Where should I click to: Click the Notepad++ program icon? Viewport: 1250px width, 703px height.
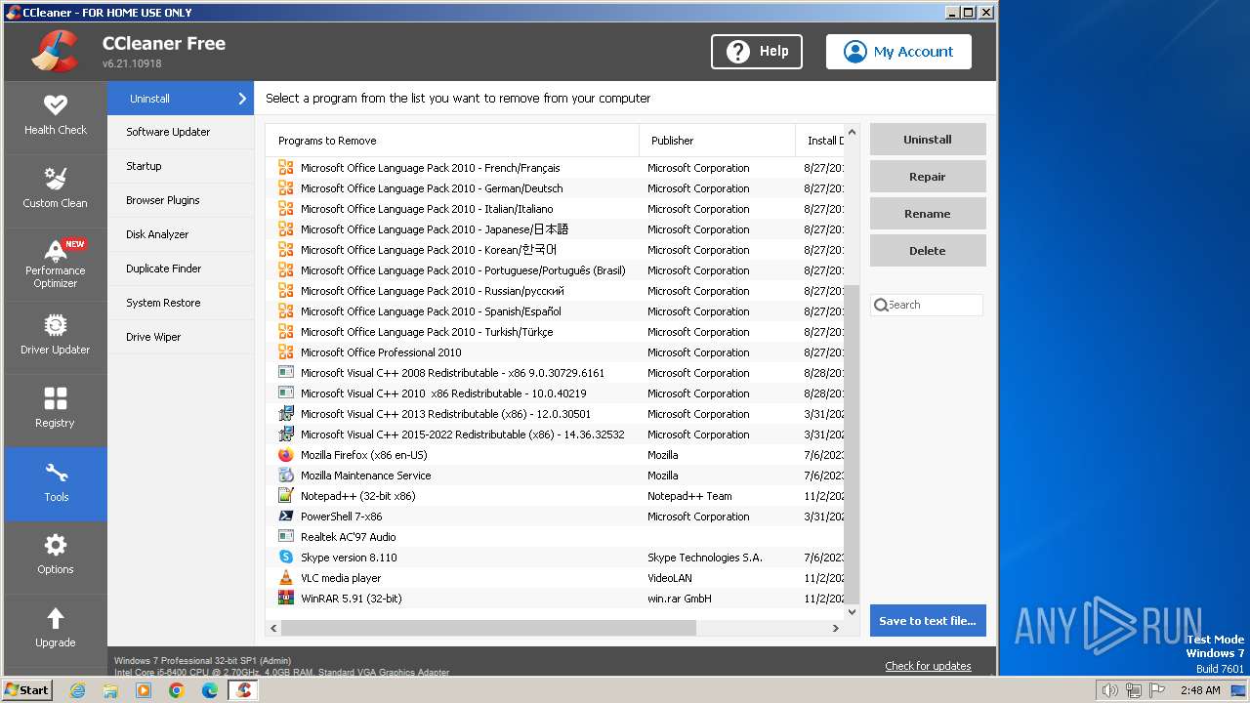click(286, 496)
